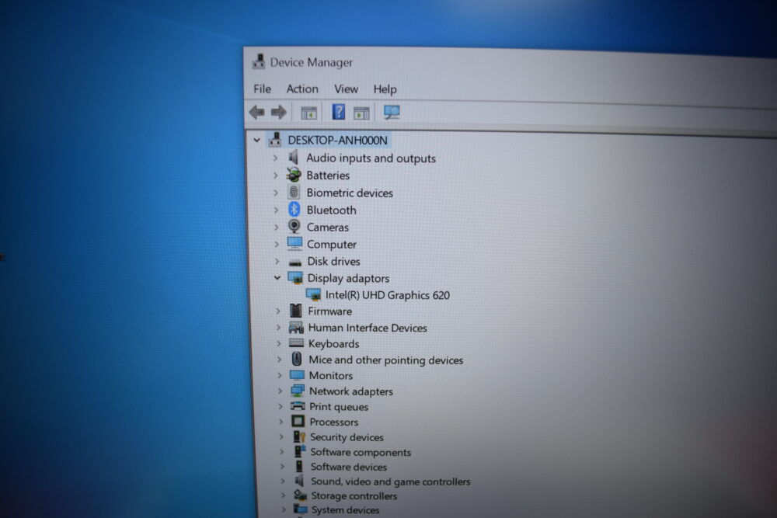Image resolution: width=777 pixels, height=518 pixels.
Task: Click the Firmware chip icon
Action: tap(296, 311)
